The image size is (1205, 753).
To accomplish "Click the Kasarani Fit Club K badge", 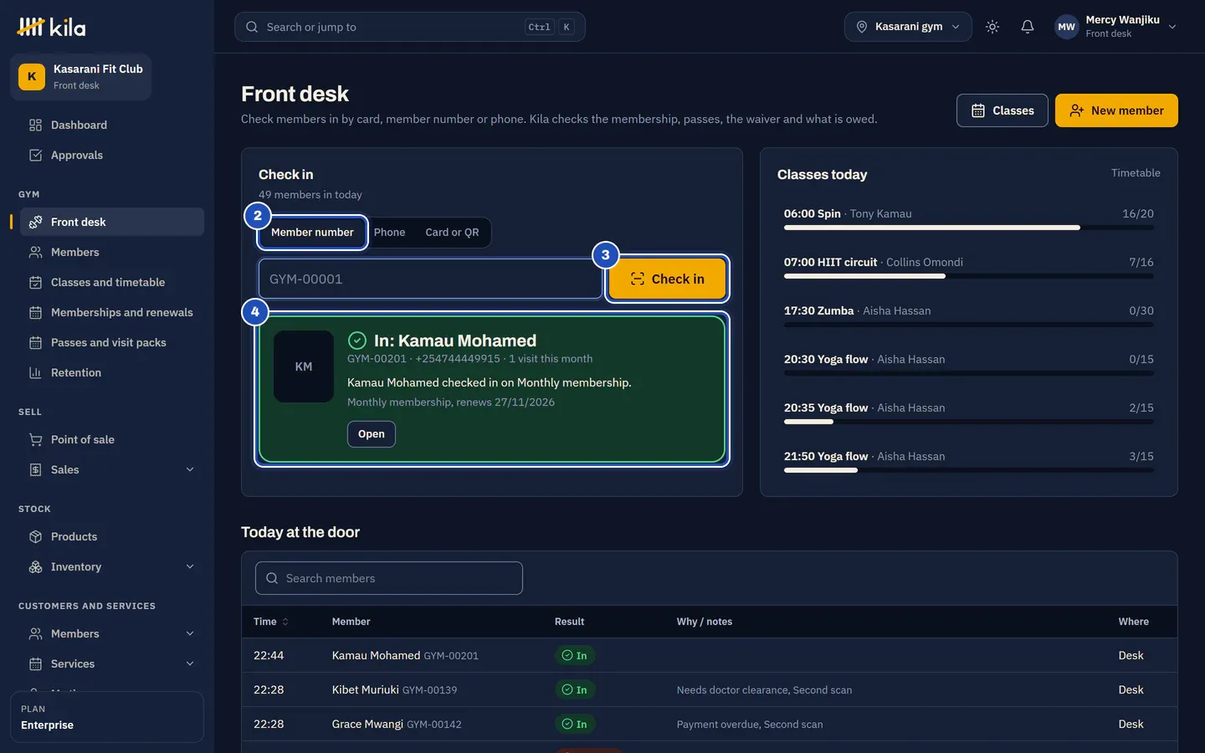I will (x=32, y=76).
